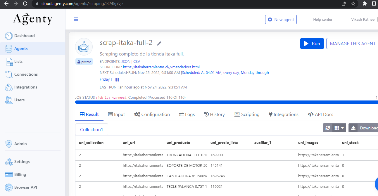
Task: Open the browser extensions puzzle icon
Action: [x=365, y=4]
